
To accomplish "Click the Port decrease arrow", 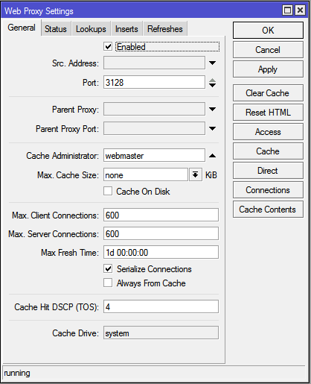I will (x=212, y=85).
